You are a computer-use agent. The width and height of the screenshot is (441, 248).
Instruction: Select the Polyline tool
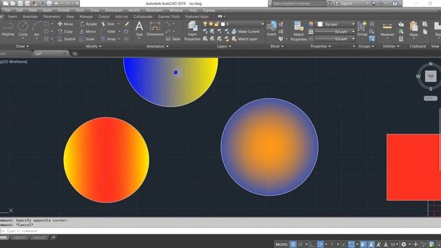(8, 29)
